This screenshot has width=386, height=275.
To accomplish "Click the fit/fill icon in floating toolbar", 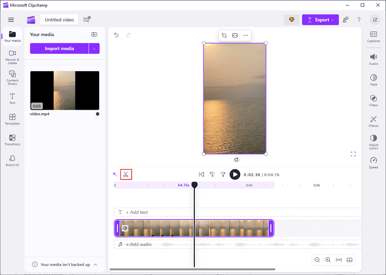I will pyautogui.click(x=235, y=35).
